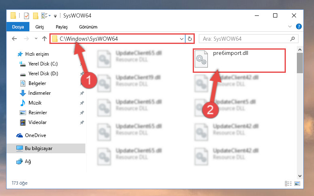Open the Dosya menu tab
Image resolution: width=314 pixels, height=196 pixels.
(x=18, y=27)
